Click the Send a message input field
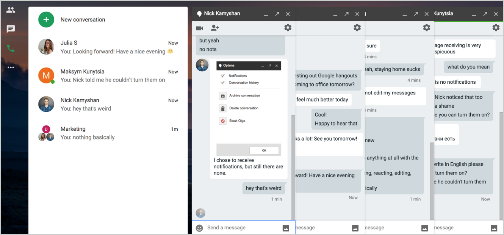The image size is (504, 235). pyautogui.click(x=243, y=228)
